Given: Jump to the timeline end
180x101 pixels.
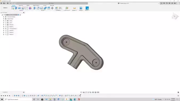Looking at the screenshot, I should click(10, 96).
